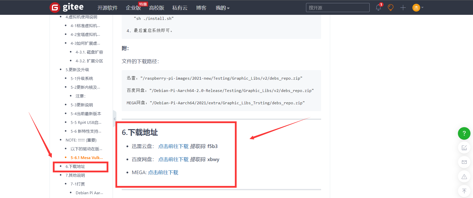Click the warning triangle report button
Viewport: 473px width, 198px height.
click(464, 177)
